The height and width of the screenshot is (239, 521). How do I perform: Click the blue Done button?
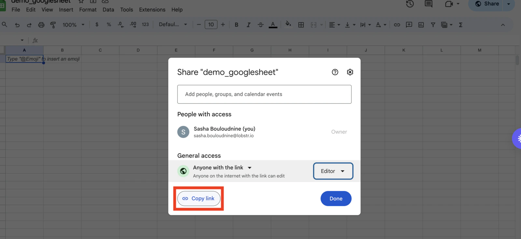coord(336,199)
